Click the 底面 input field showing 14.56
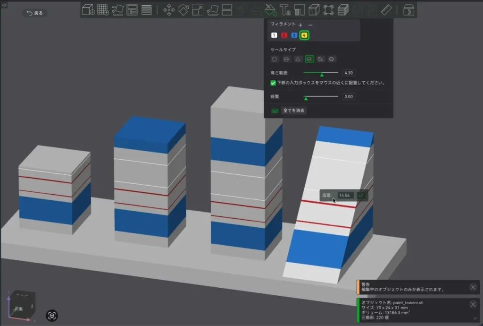Image resolution: width=483 pixels, height=326 pixels. (345, 196)
